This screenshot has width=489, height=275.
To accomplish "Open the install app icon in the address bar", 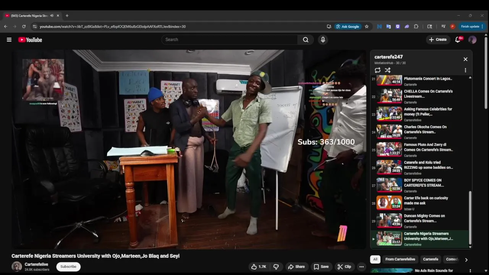I will 329,26.
